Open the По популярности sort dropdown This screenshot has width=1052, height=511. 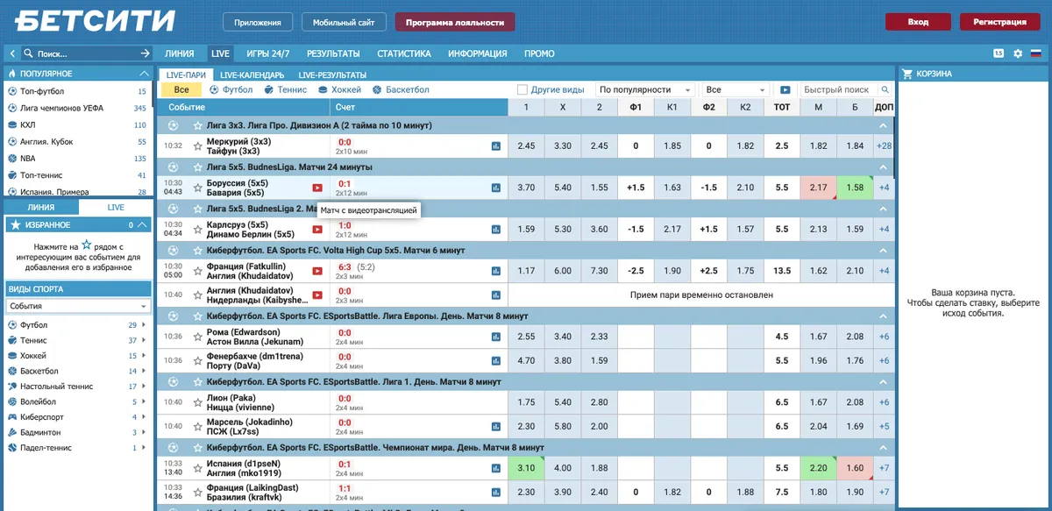(x=645, y=89)
